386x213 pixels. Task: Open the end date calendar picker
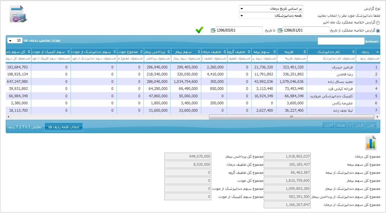tap(213, 31)
